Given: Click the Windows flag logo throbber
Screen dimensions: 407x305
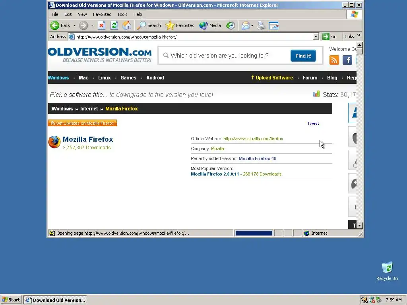Looking at the screenshot, I should pyautogui.click(x=354, y=14).
